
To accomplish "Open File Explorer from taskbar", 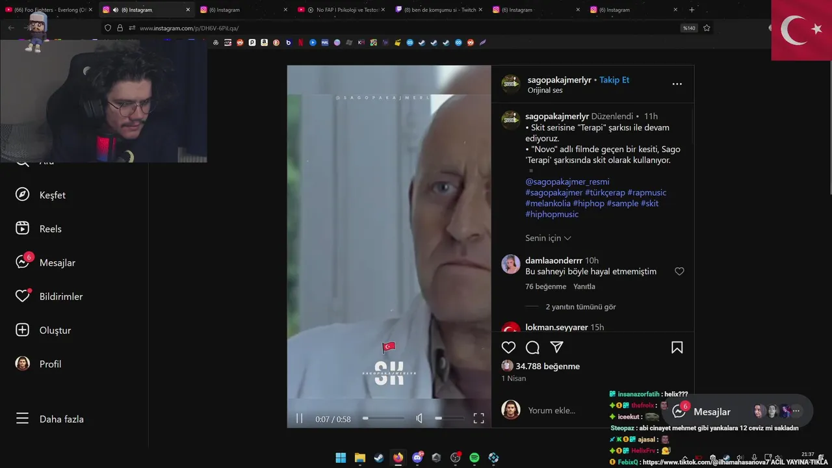I will pyautogui.click(x=359, y=458).
